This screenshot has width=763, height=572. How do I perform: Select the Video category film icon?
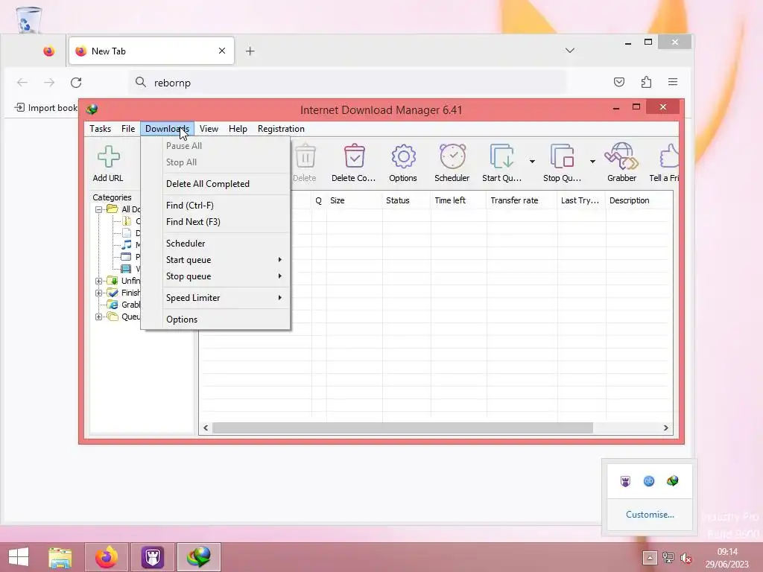[126, 268]
